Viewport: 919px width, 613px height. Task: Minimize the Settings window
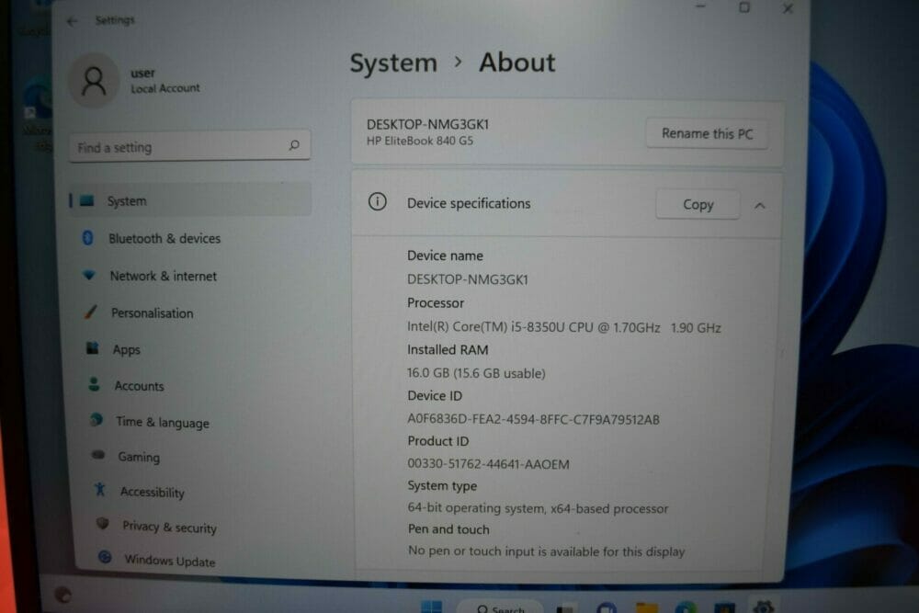(700, 6)
